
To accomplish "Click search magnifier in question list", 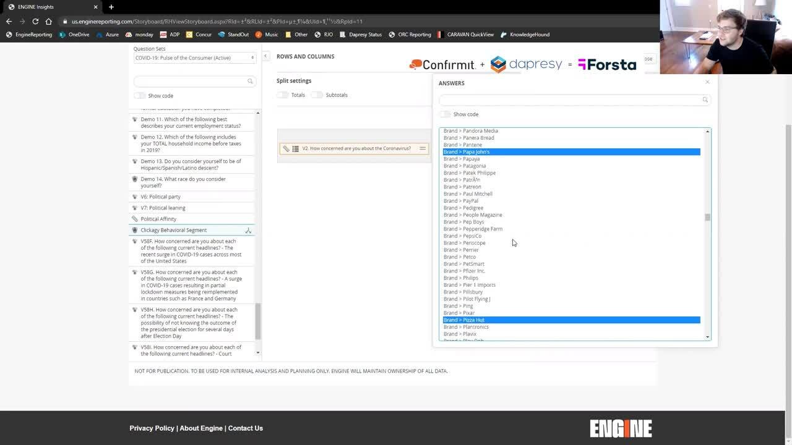I will (250, 81).
